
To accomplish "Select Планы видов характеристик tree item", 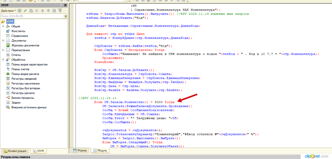I will click(x=30, y=64).
